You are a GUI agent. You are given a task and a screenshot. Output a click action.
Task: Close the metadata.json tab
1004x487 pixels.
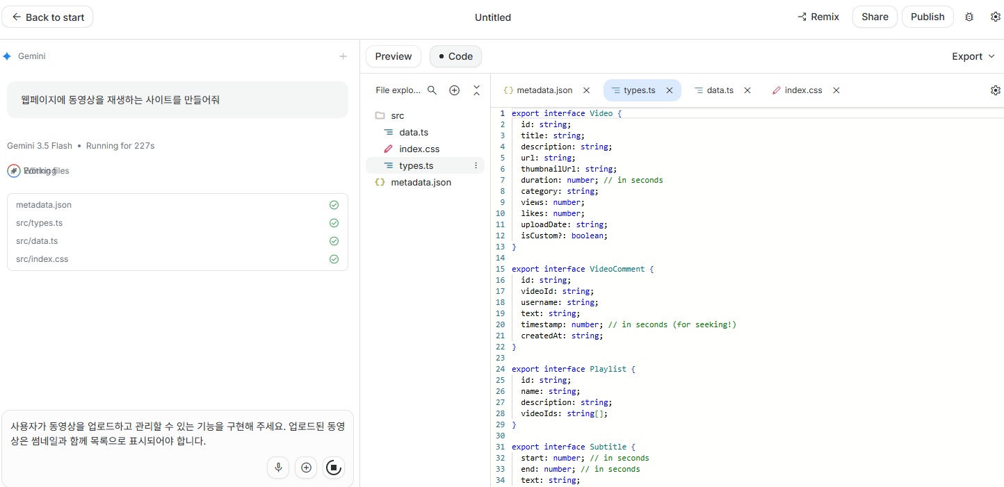click(586, 90)
